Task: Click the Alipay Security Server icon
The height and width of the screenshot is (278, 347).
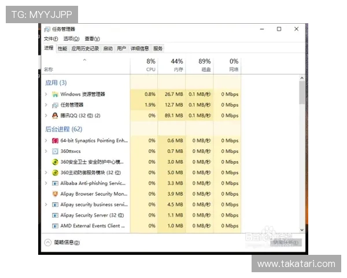Action: (x=55, y=215)
